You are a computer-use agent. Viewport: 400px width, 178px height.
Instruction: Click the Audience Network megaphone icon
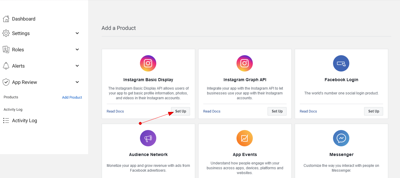148,138
